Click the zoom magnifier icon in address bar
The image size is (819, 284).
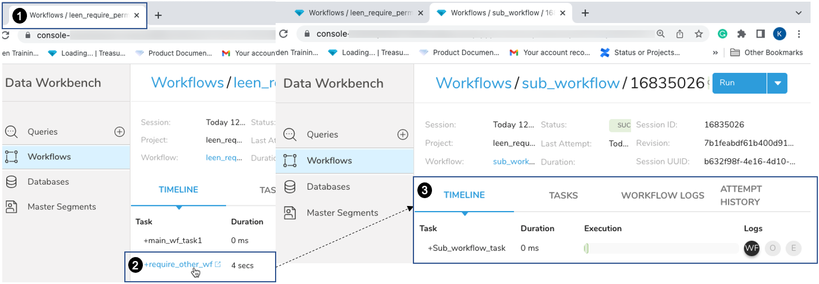point(661,34)
